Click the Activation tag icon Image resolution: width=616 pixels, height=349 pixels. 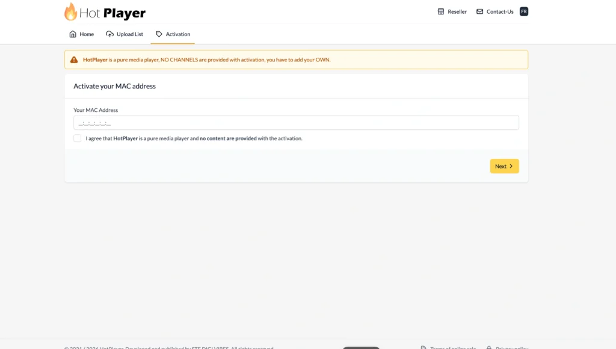(x=159, y=34)
